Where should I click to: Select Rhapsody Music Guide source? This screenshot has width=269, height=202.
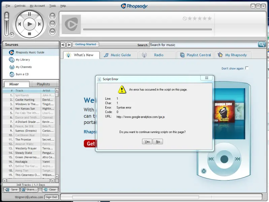click(x=31, y=52)
